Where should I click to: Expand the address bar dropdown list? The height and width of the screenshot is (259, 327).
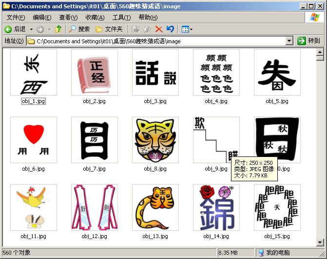point(289,41)
